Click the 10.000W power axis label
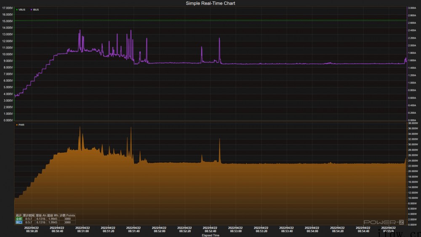The height and width of the screenshot is (237, 421). pyautogui.click(x=413, y=198)
